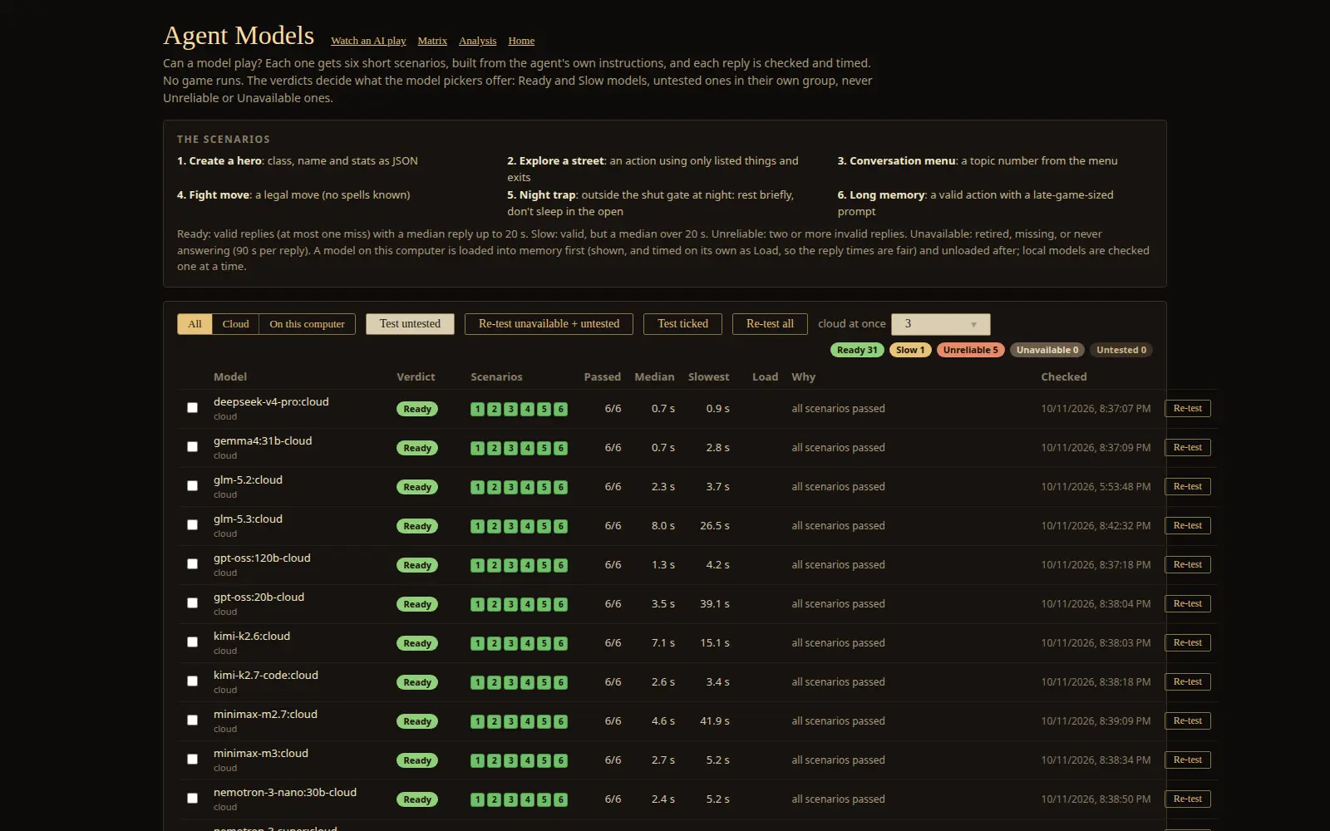Click scenario 2 badge in gpt-oss:120b-cloud row
The width and height of the screenshot is (1330, 831).
click(x=494, y=565)
